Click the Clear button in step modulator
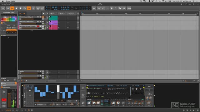 click(69, 101)
